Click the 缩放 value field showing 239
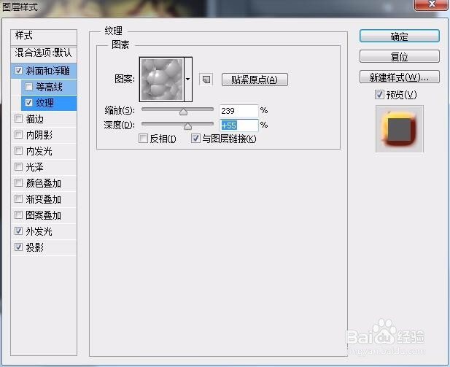The image size is (450, 367). pos(238,111)
